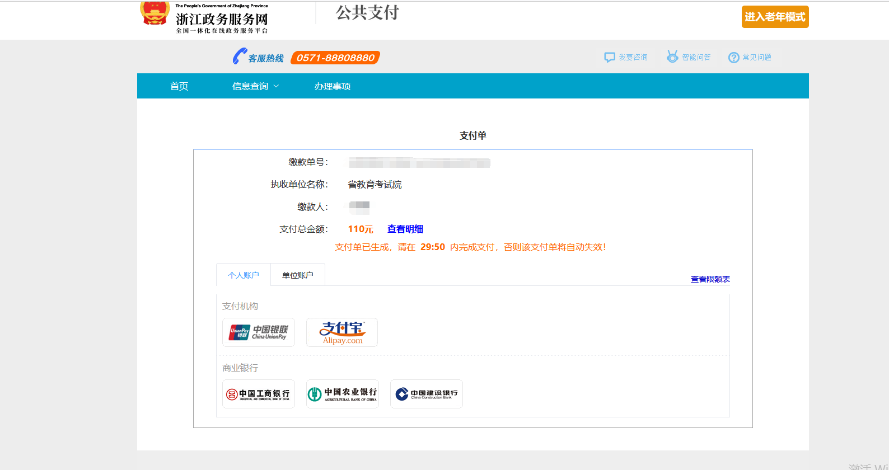Switch to 单位账户 tab
This screenshot has width=889, height=470.
(298, 275)
